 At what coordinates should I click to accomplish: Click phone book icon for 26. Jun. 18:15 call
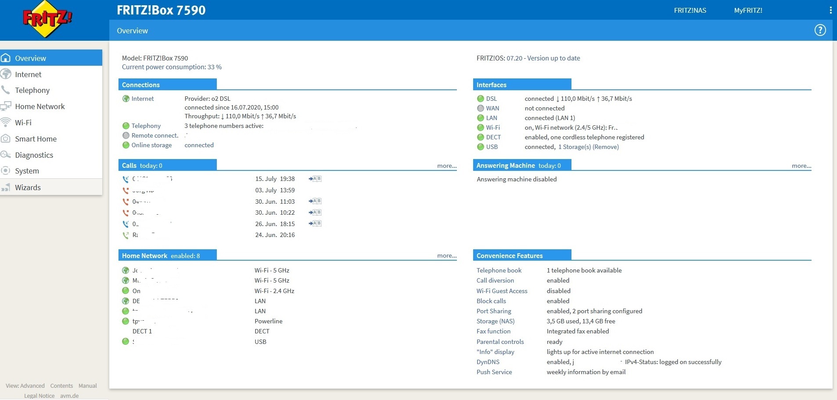(315, 223)
